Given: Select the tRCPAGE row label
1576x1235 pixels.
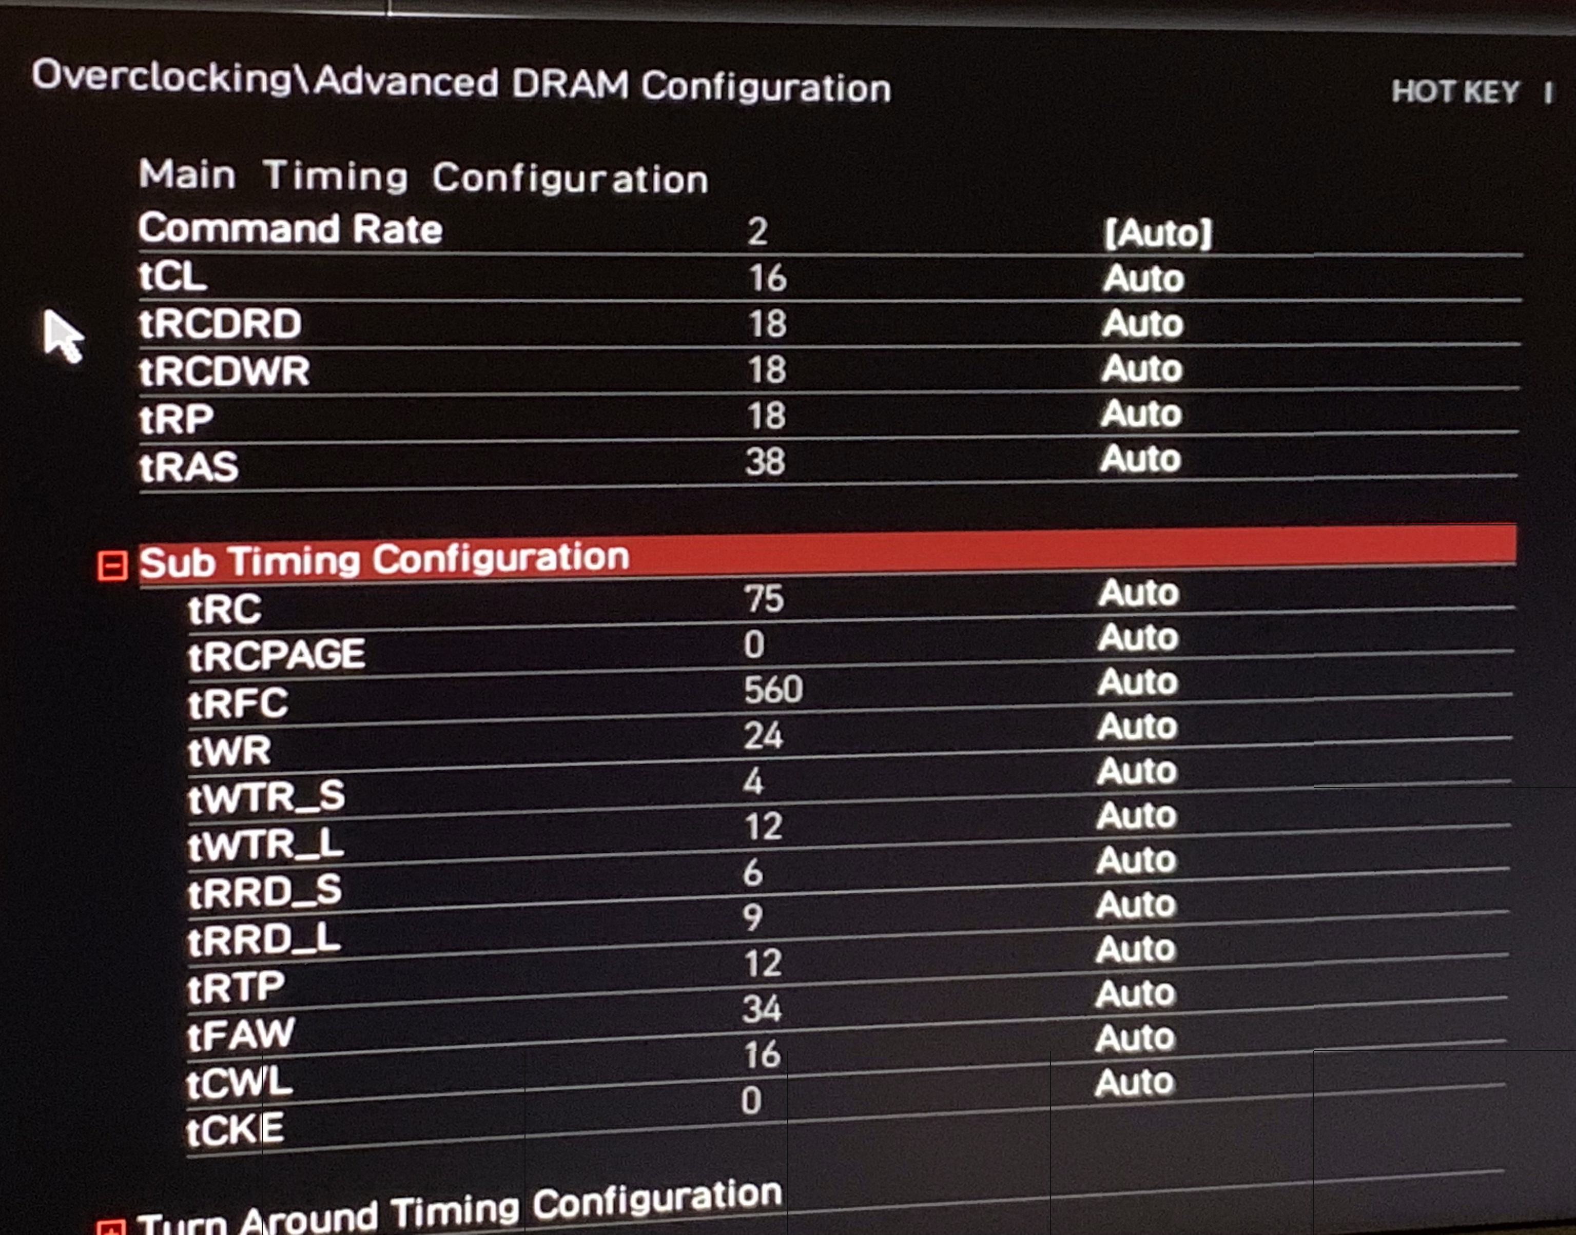Looking at the screenshot, I should (276, 655).
